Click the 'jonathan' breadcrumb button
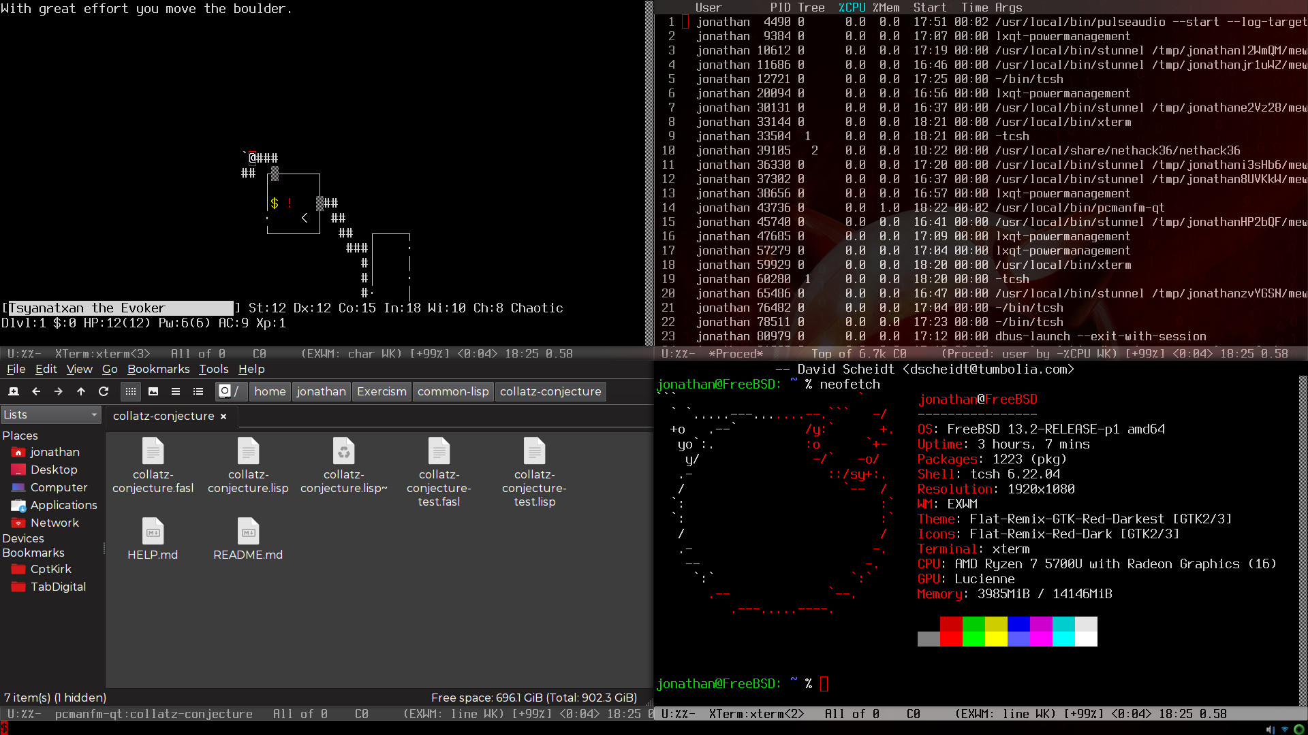 321,391
